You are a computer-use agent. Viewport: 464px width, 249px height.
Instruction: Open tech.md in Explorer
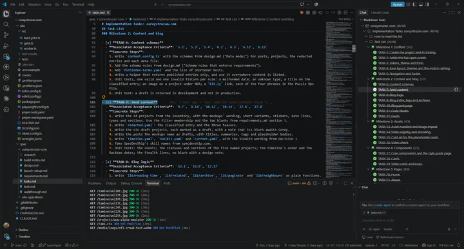point(29,187)
